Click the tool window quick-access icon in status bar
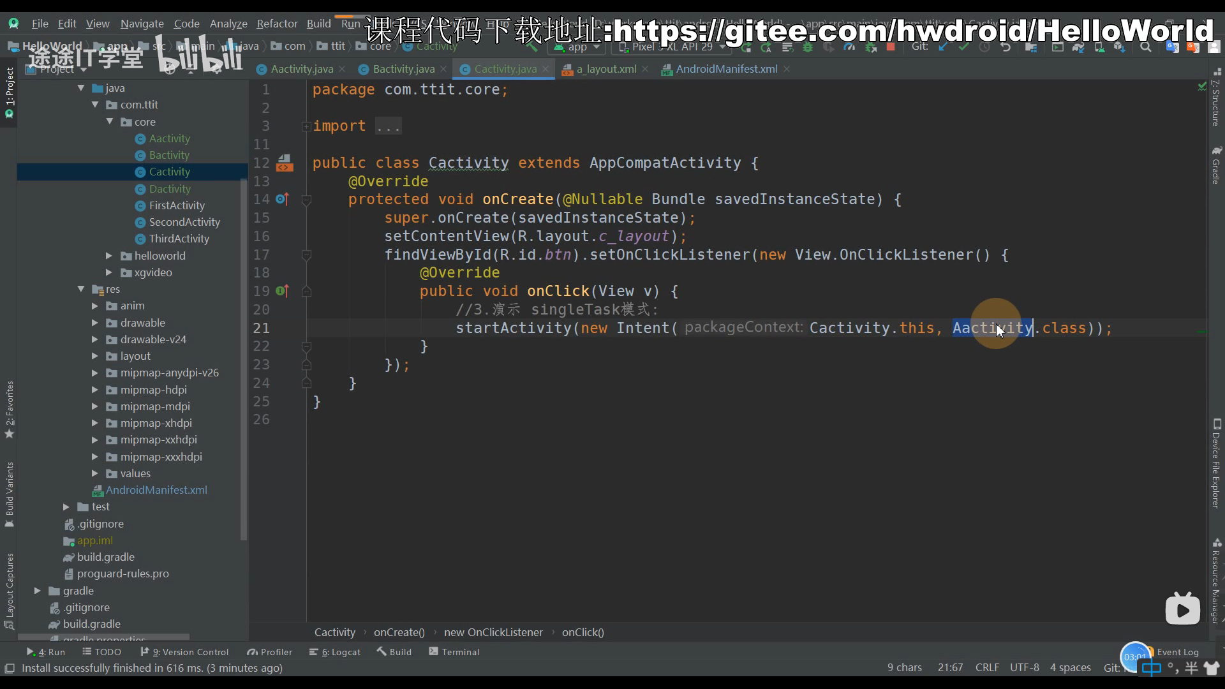1225x689 pixels. point(10,668)
